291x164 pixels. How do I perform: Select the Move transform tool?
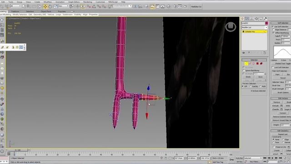(x=45, y=7)
